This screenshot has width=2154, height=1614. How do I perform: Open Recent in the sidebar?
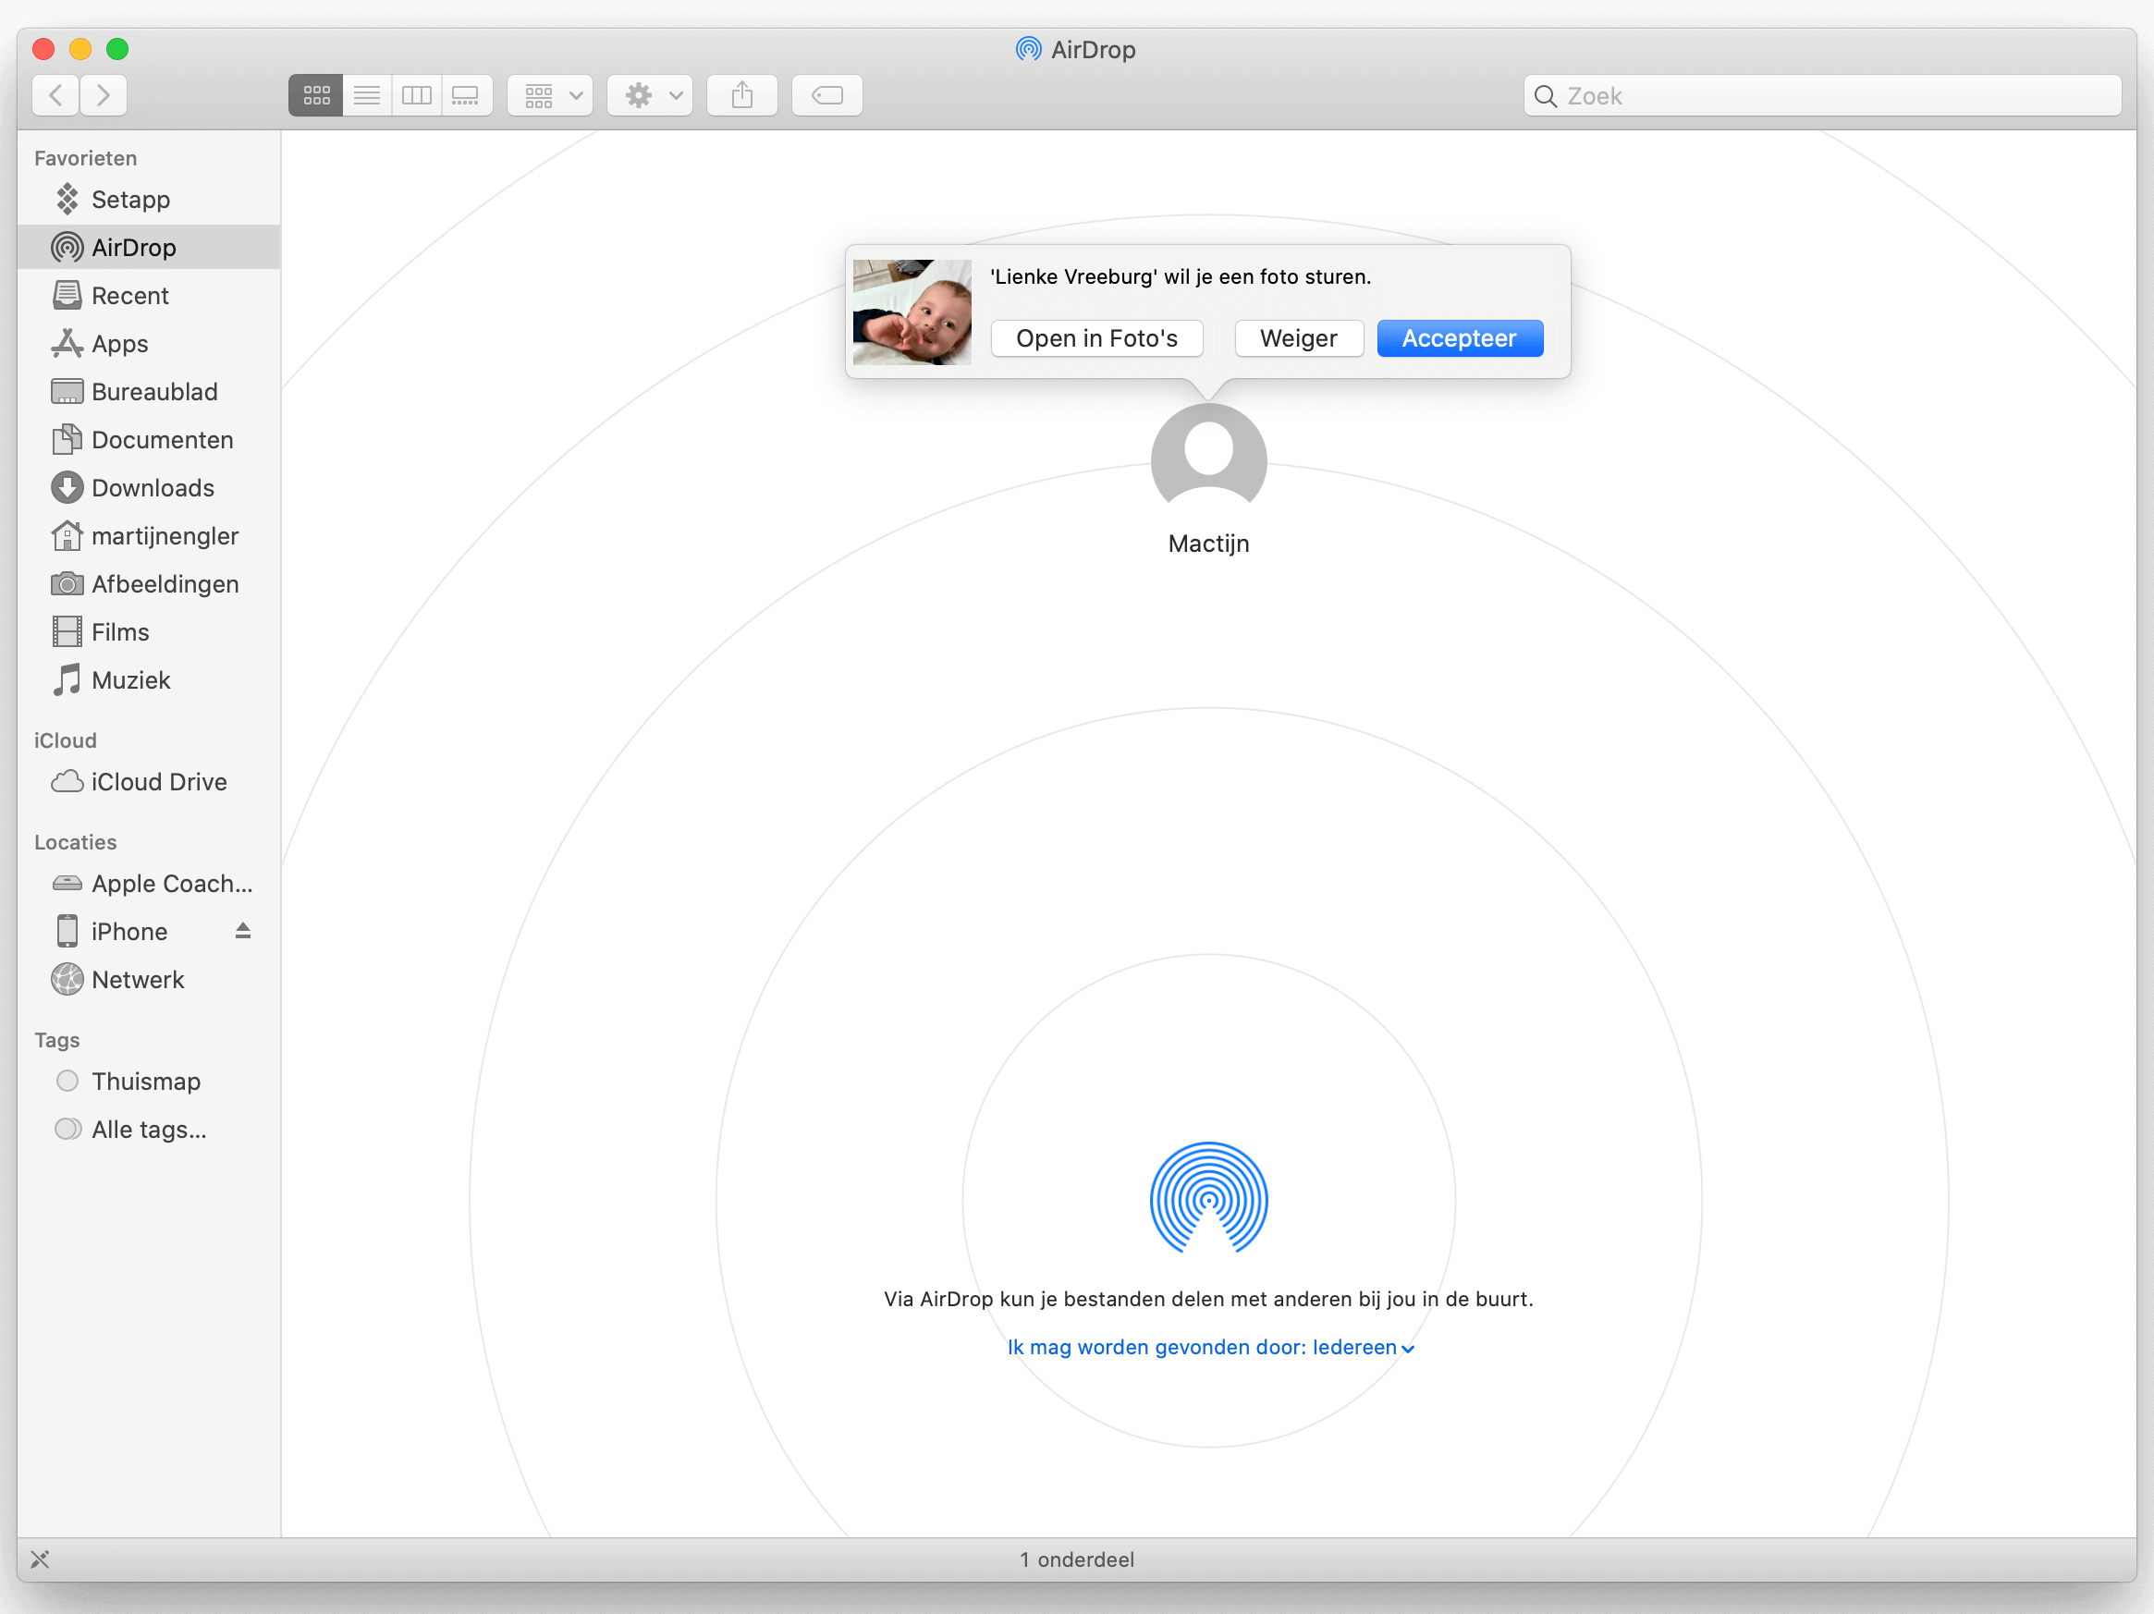pyautogui.click(x=149, y=296)
